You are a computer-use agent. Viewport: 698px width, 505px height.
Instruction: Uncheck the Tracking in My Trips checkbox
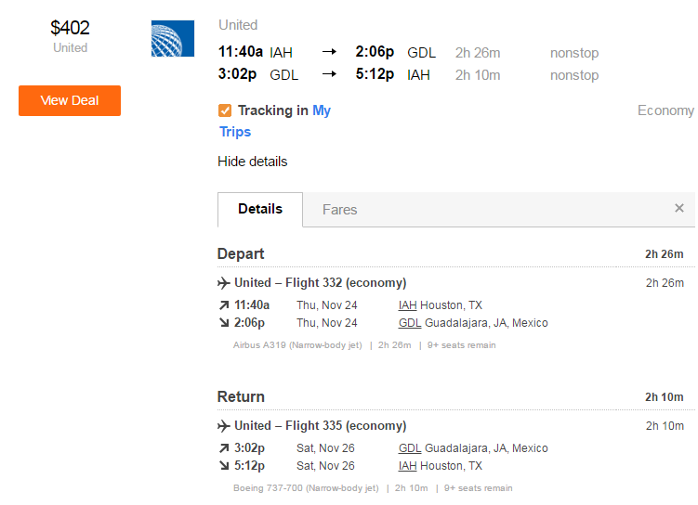[x=225, y=110]
